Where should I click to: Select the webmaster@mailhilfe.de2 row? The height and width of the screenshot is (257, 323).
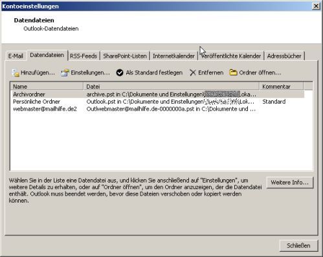(157, 109)
